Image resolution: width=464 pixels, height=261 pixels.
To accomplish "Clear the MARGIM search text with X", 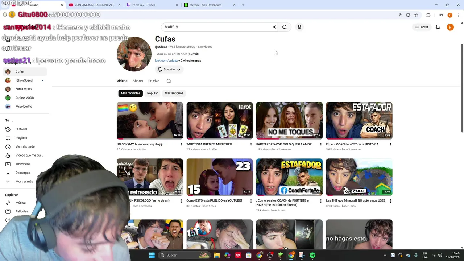I will [x=274, y=27].
